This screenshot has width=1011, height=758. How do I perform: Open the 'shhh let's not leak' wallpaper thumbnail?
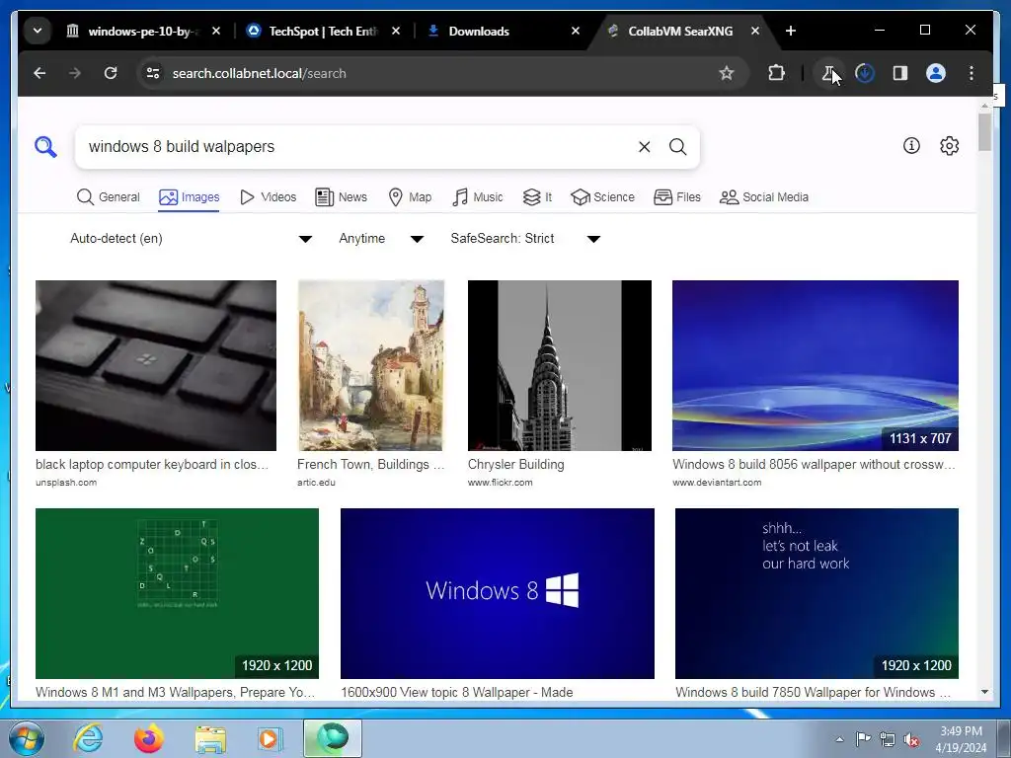coord(817,593)
